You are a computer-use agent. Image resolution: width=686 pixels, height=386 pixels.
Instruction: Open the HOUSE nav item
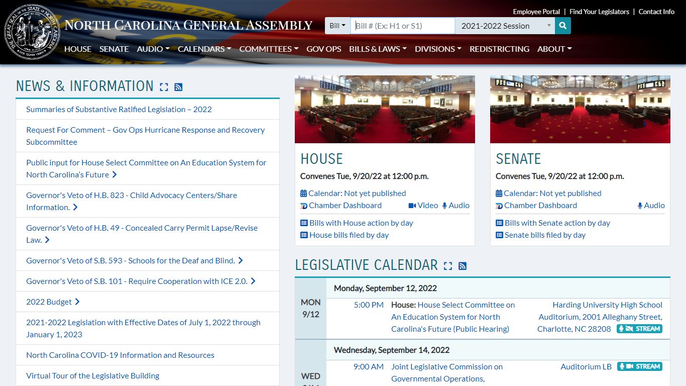point(78,49)
